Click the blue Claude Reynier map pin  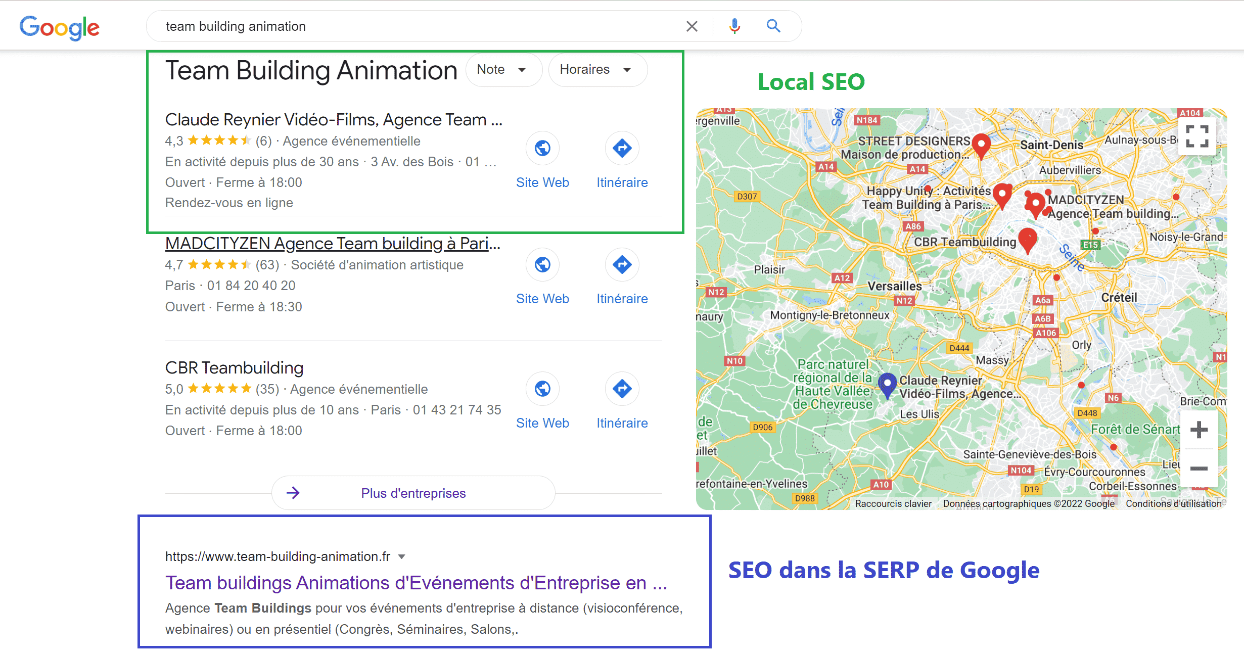coord(887,385)
